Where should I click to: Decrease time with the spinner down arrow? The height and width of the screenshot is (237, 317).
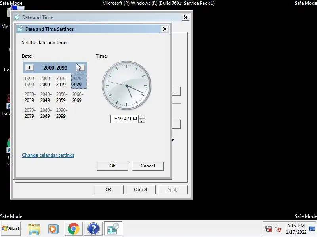click(142, 121)
